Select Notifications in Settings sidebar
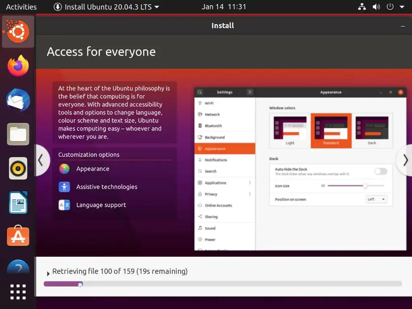 225,160
